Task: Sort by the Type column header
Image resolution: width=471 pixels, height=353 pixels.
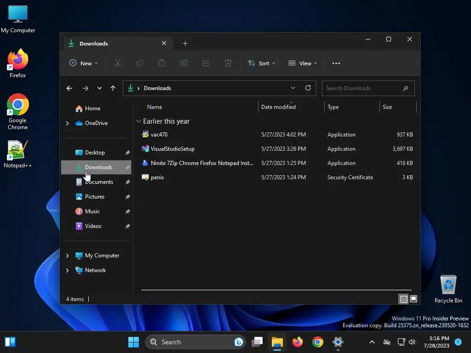Action: coord(333,107)
